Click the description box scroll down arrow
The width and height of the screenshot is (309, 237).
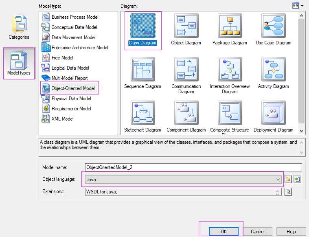coord(301,152)
